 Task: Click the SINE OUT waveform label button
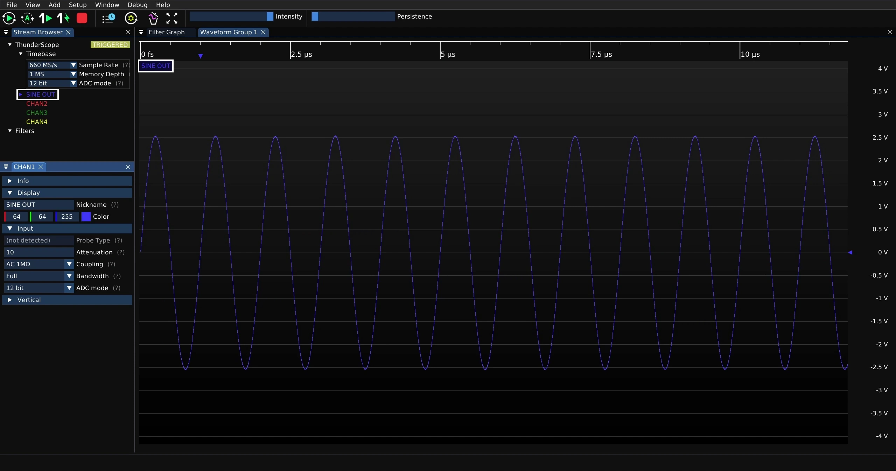tap(156, 66)
